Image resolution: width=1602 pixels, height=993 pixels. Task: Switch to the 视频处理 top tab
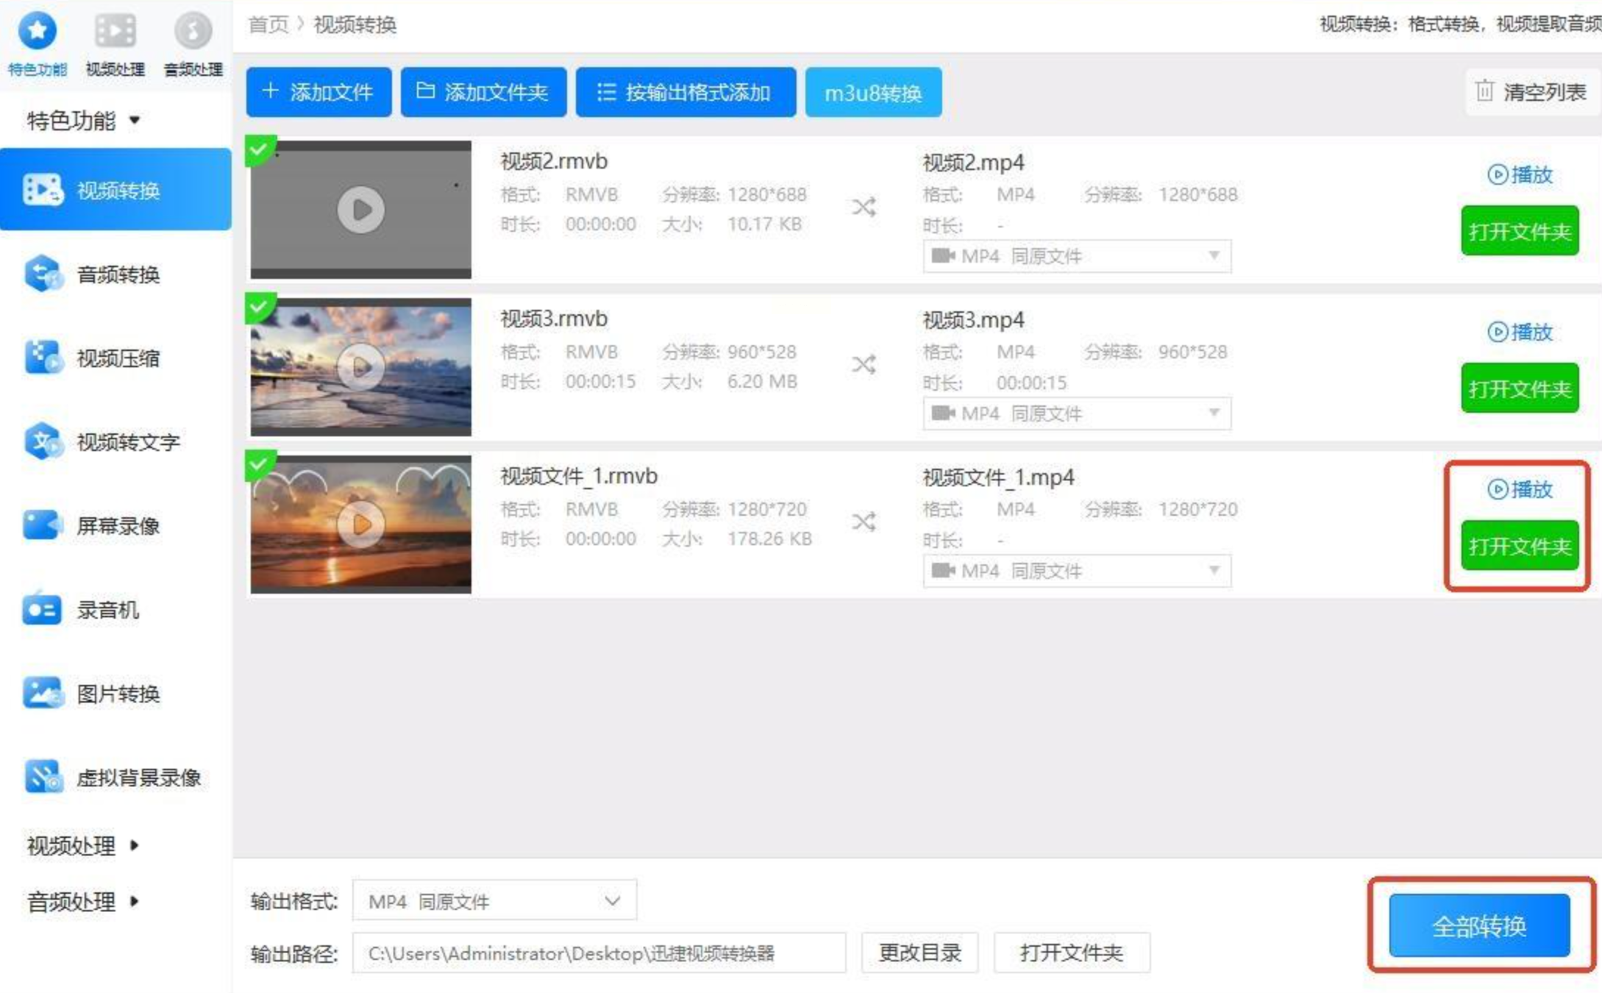[115, 42]
